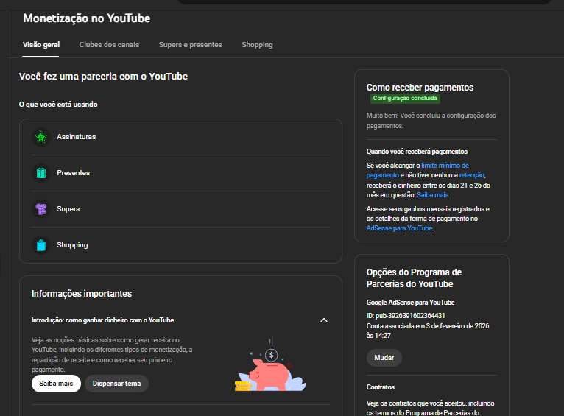Image resolution: width=564 pixels, height=416 pixels.
Task: Click the blue Shopping bag icon
Action: (x=40, y=245)
